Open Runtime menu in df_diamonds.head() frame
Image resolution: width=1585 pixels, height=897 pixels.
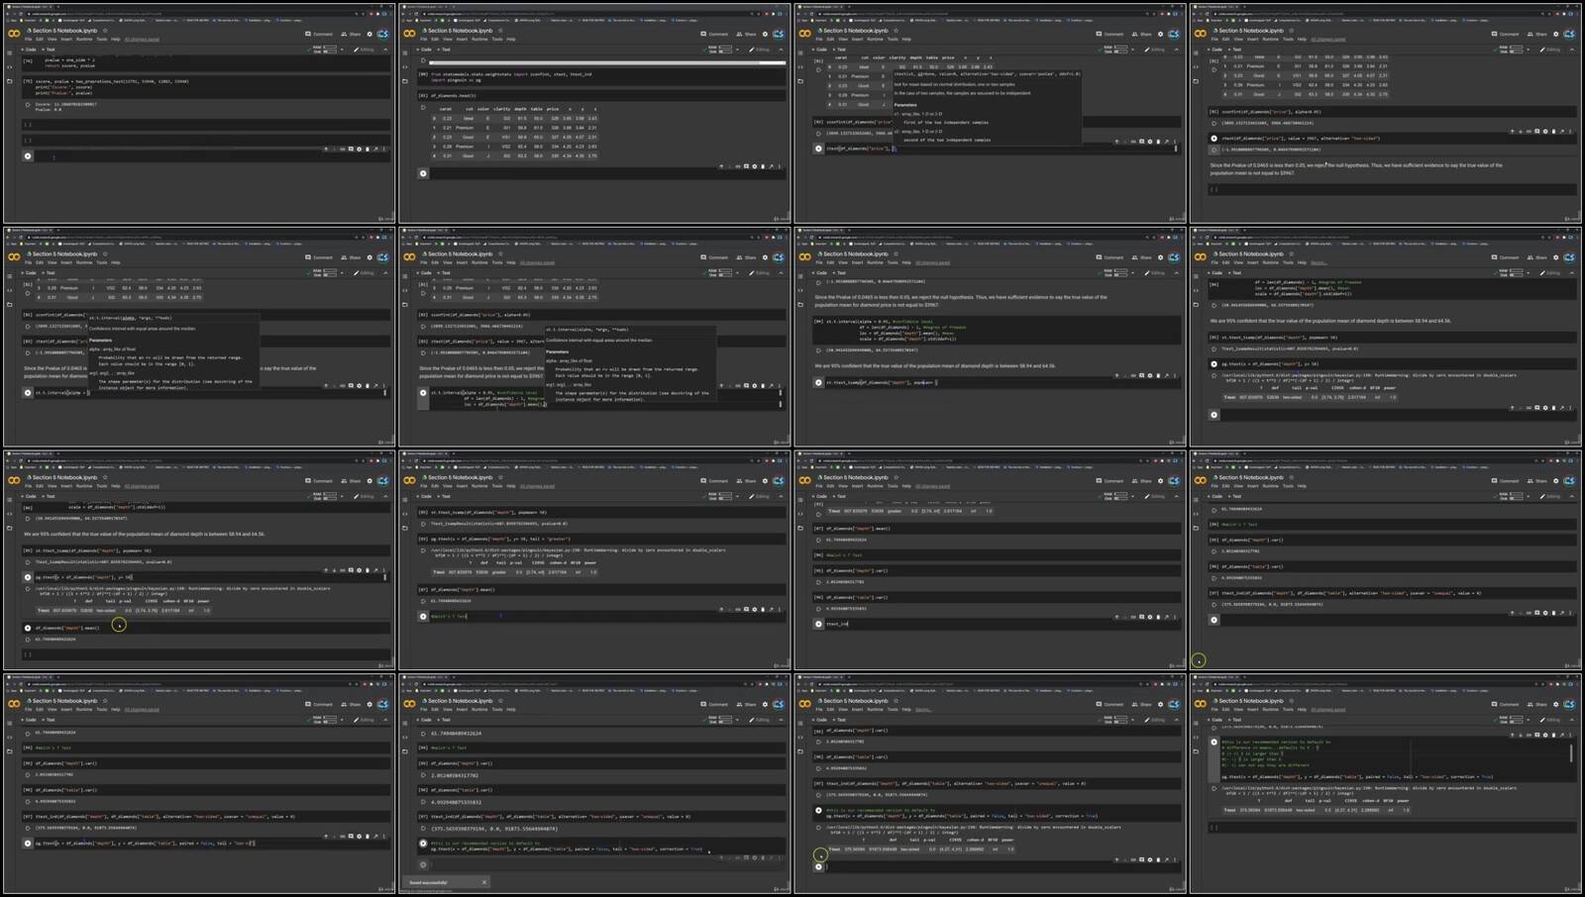[x=479, y=40]
